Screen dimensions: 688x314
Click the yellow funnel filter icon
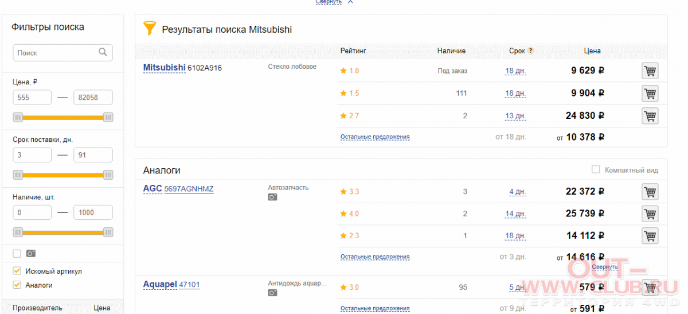coord(149,29)
